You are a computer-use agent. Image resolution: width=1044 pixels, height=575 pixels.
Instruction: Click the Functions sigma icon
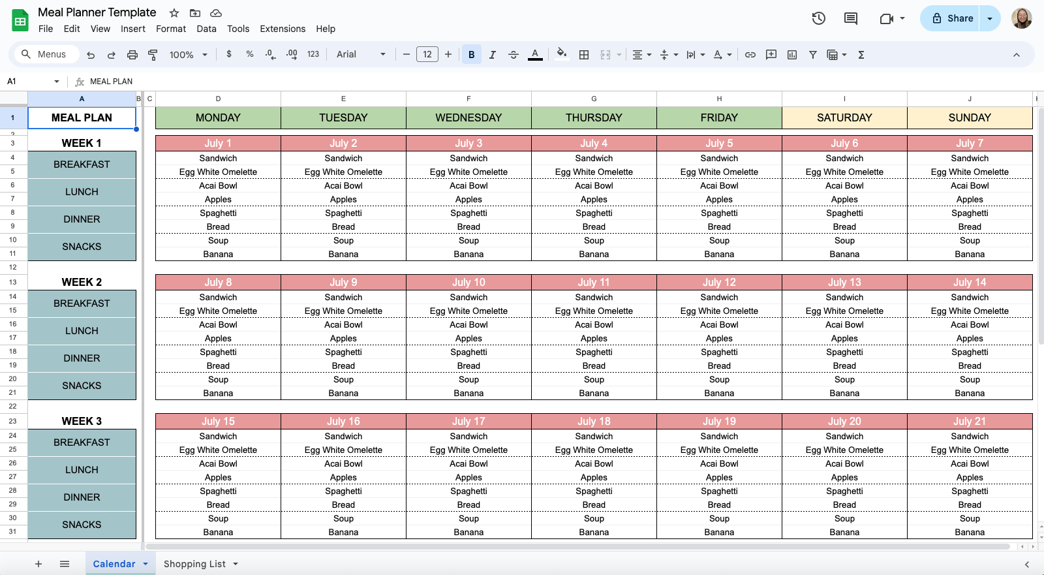click(x=861, y=55)
